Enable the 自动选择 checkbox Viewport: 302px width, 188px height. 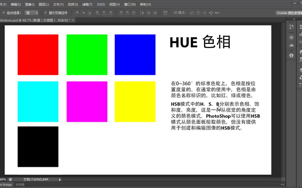click(x=4, y=13)
